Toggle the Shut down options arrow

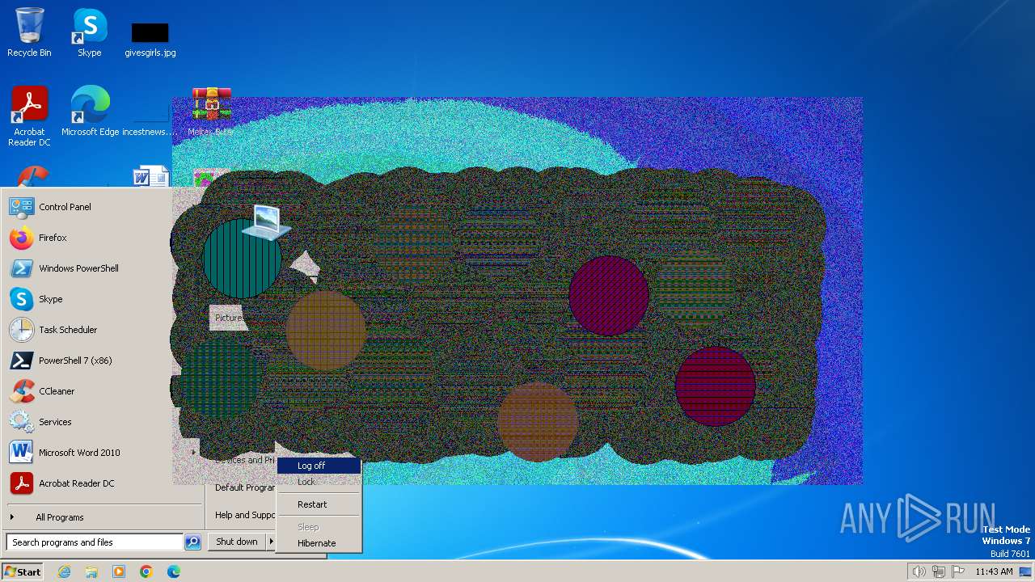click(271, 542)
